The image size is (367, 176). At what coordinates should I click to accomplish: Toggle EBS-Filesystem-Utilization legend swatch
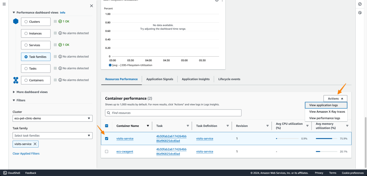(x=110, y=65)
